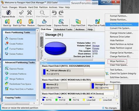This screenshot has height=111, width=139.
Task: Discard pending changes
Action: [x=29, y=14]
